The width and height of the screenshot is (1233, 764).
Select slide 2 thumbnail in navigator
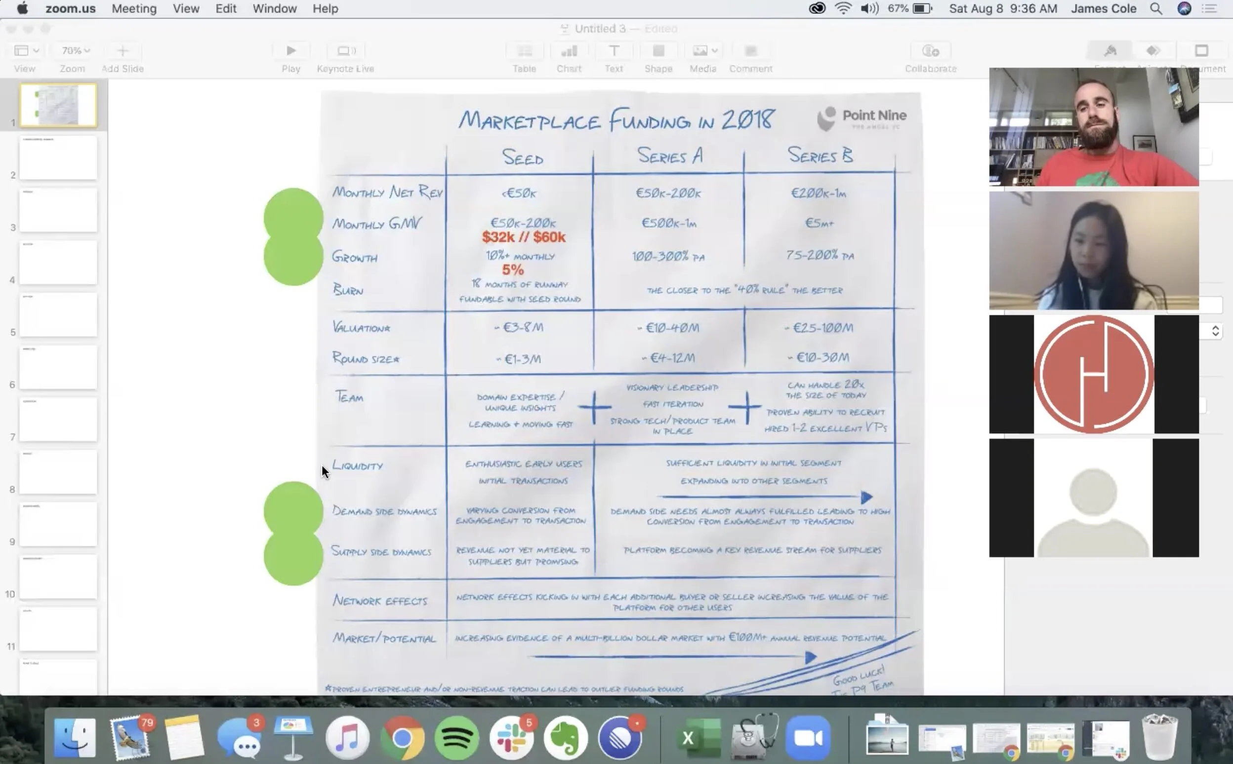(x=58, y=157)
